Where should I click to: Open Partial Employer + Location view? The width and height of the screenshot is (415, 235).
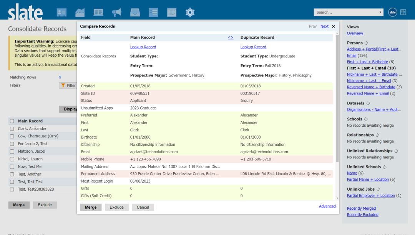(371, 196)
